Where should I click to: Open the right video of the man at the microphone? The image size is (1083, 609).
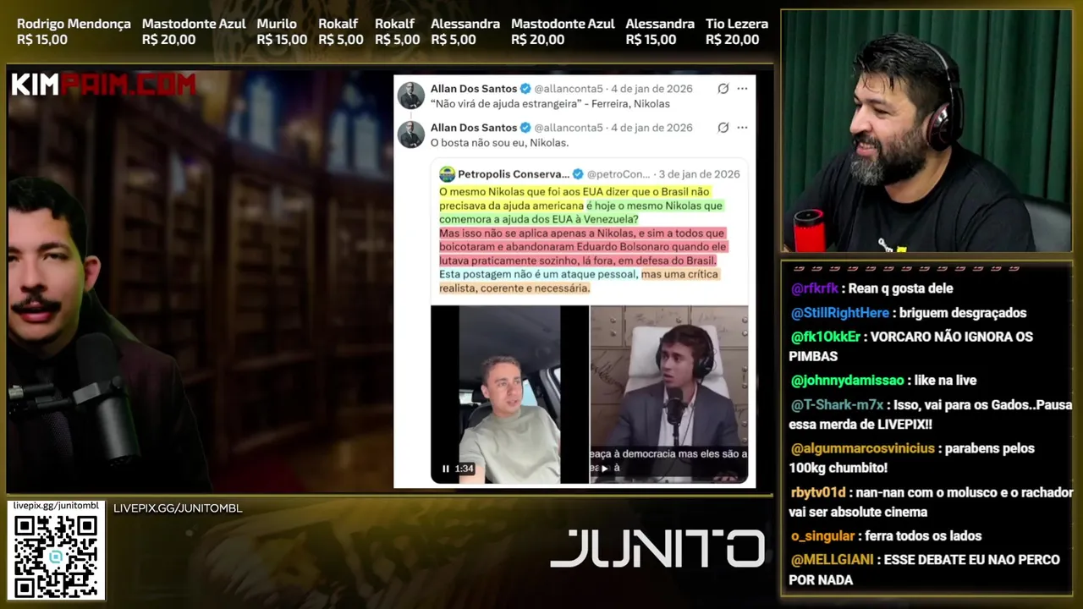coord(668,394)
